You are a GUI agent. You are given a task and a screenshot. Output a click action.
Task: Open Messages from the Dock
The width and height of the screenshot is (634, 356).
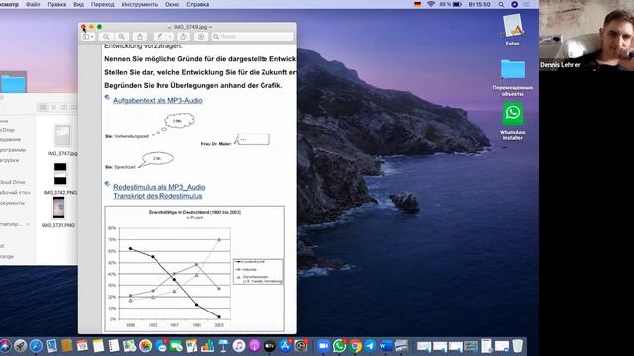click(x=160, y=346)
